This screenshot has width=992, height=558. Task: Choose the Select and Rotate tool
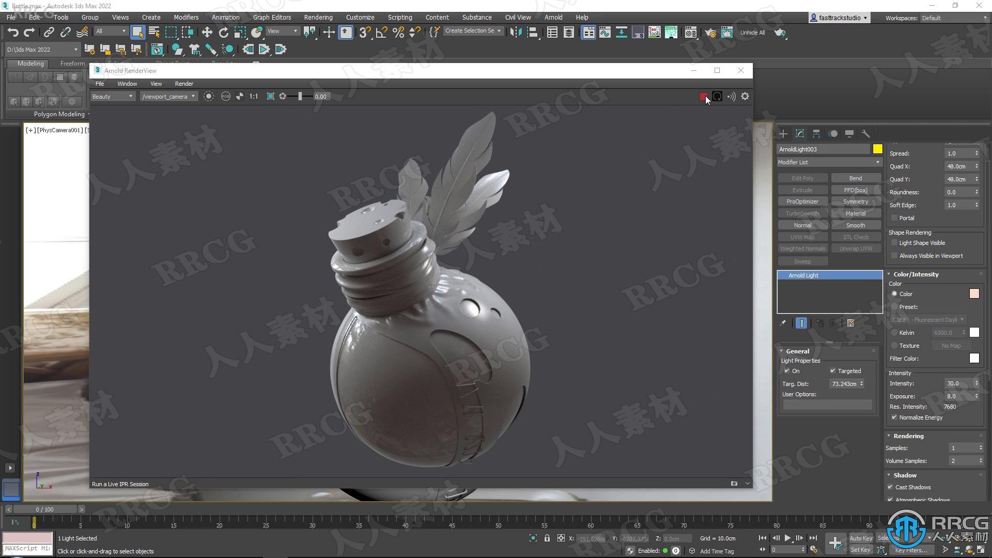223,33
